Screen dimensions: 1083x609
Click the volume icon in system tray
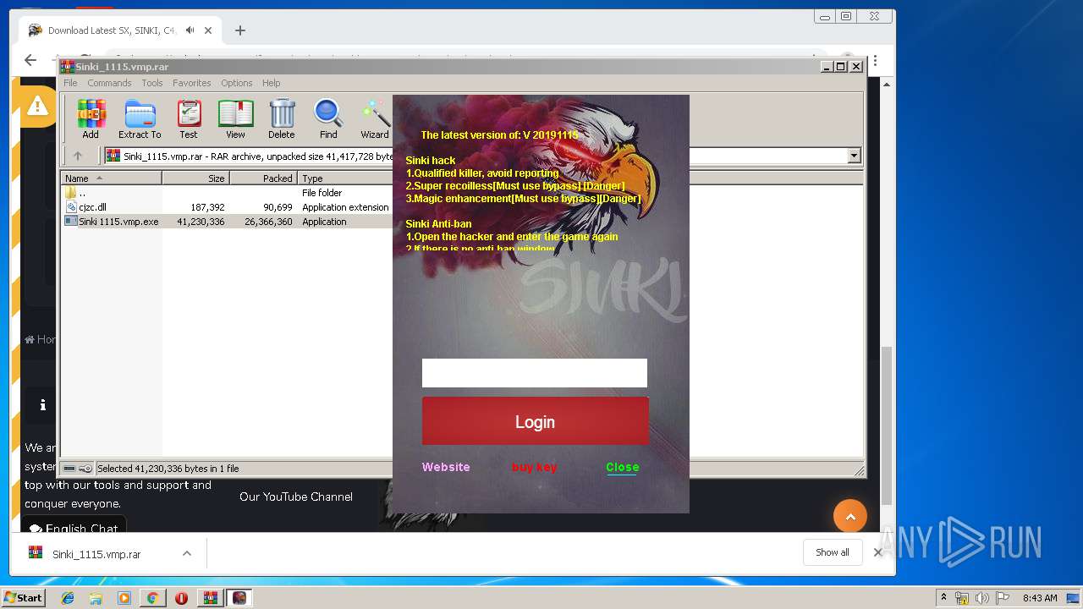tap(981, 598)
